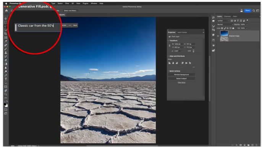This screenshot has height=147, width=262.
Task: Open the Fill value dropdown arrow
Action: pyautogui.click(x=247, y=28)
